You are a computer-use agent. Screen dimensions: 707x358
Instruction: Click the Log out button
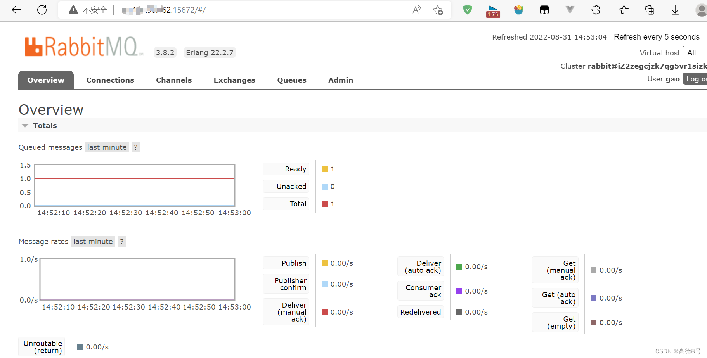pyautogui.click(x=695, y=79)
